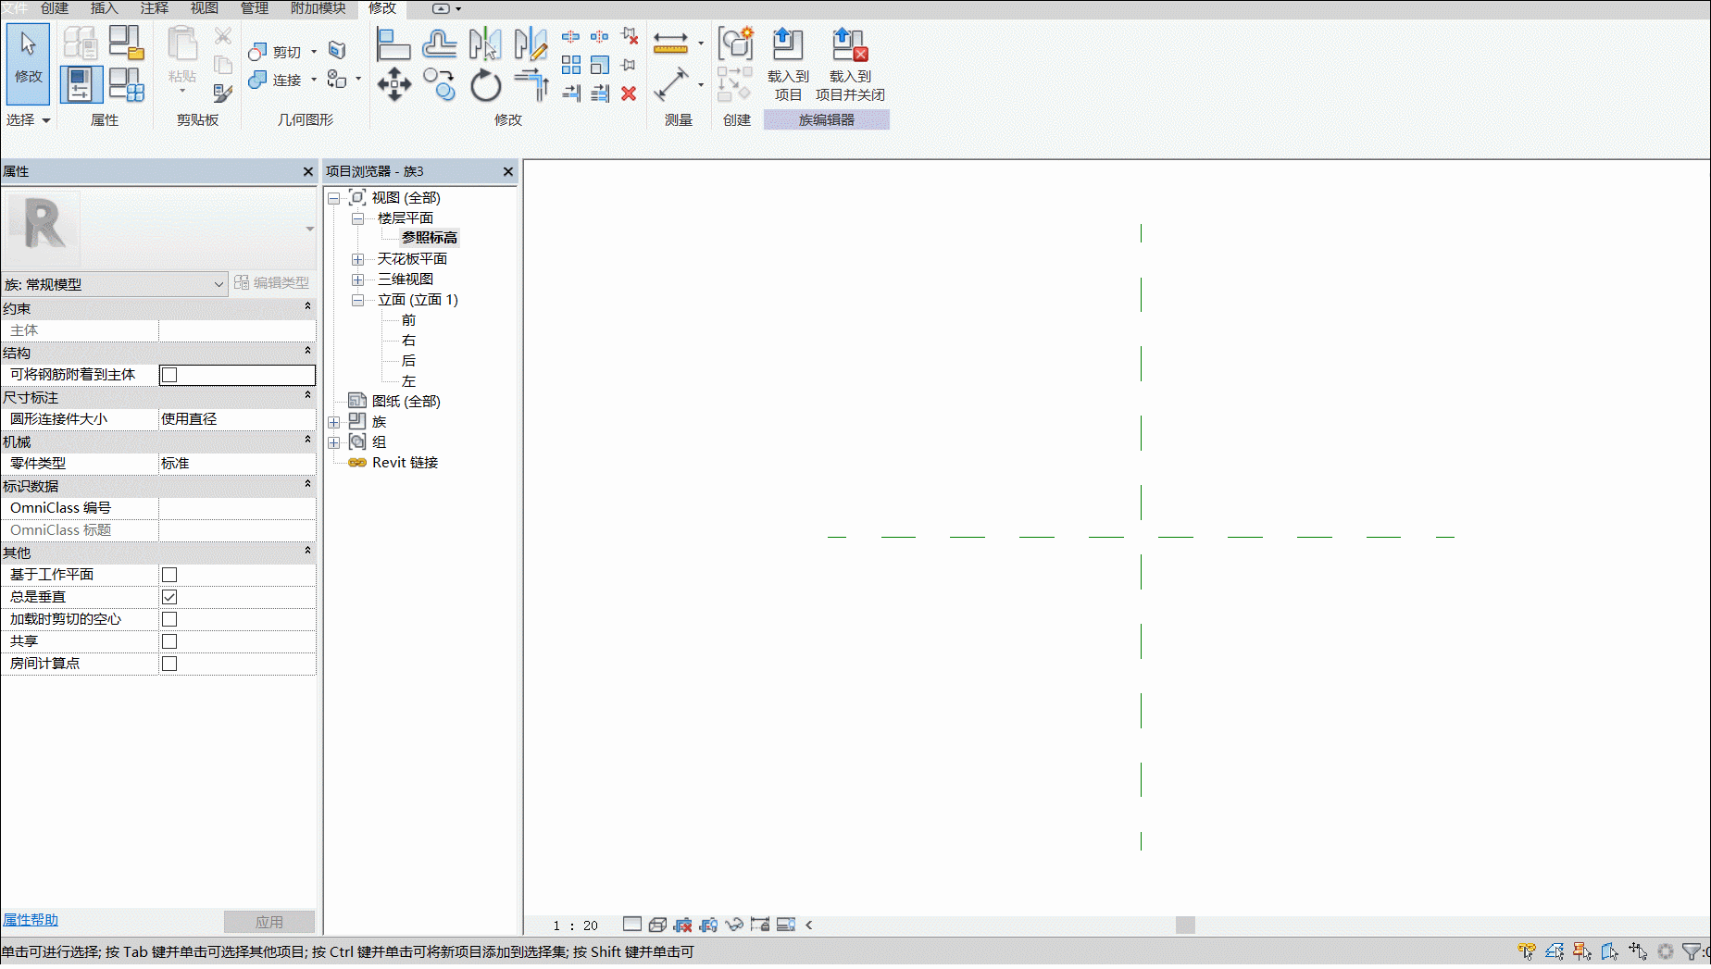Screen dimensions: 1711x969
Task: Open the 族: 常规模型 type filter dropdown
Action: [115, 284]
